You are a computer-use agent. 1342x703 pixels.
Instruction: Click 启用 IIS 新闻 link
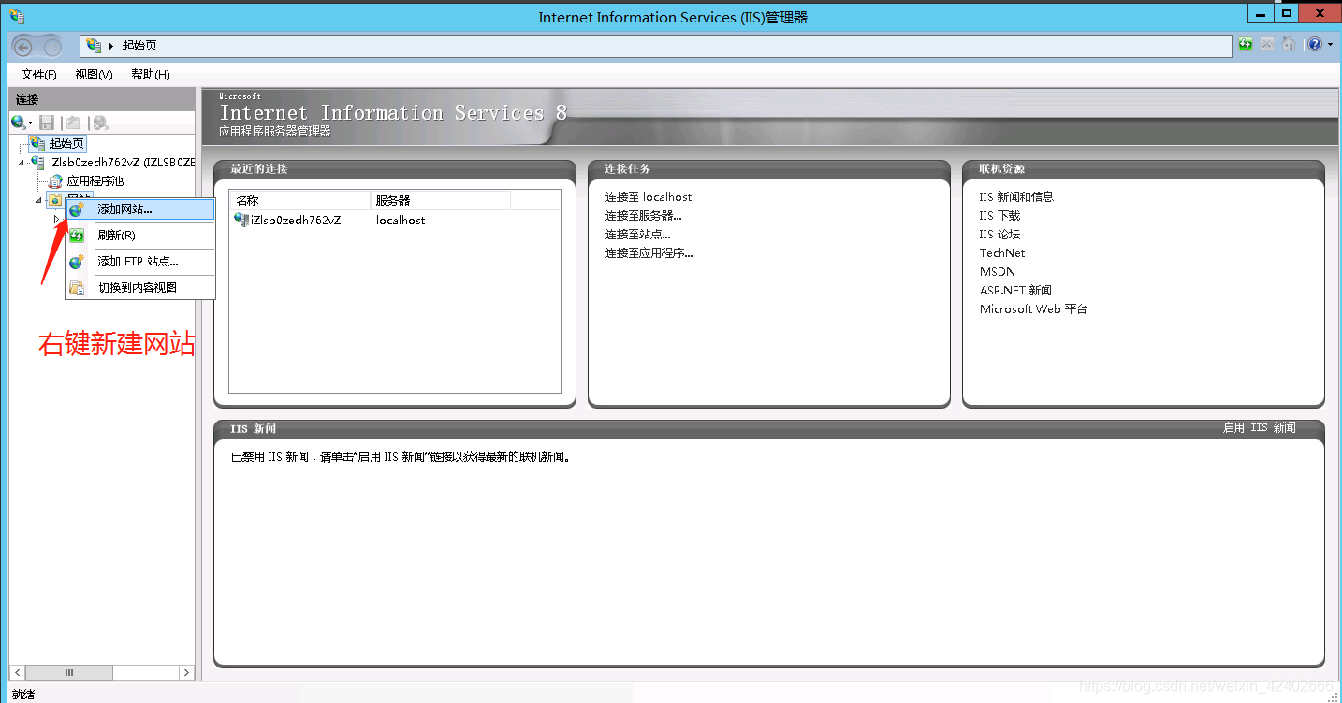pyautogui.click(x=1260, y=427)
